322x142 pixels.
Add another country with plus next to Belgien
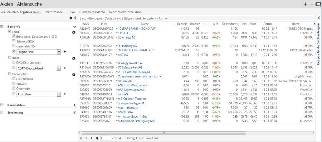click(65, 52)
